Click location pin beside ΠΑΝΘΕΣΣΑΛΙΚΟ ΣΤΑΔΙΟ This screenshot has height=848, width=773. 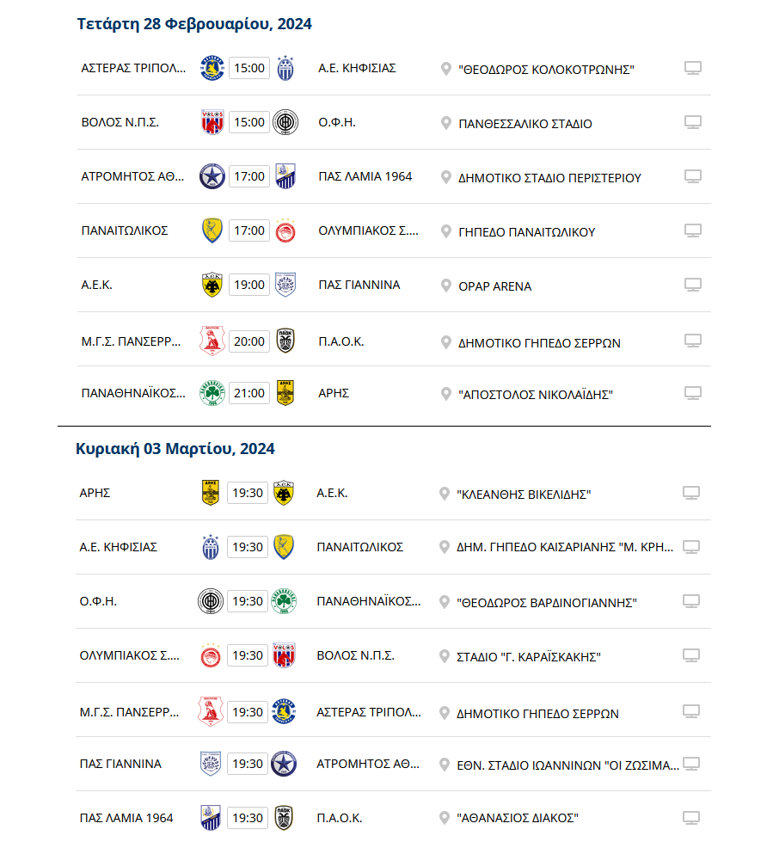[446, 123]
